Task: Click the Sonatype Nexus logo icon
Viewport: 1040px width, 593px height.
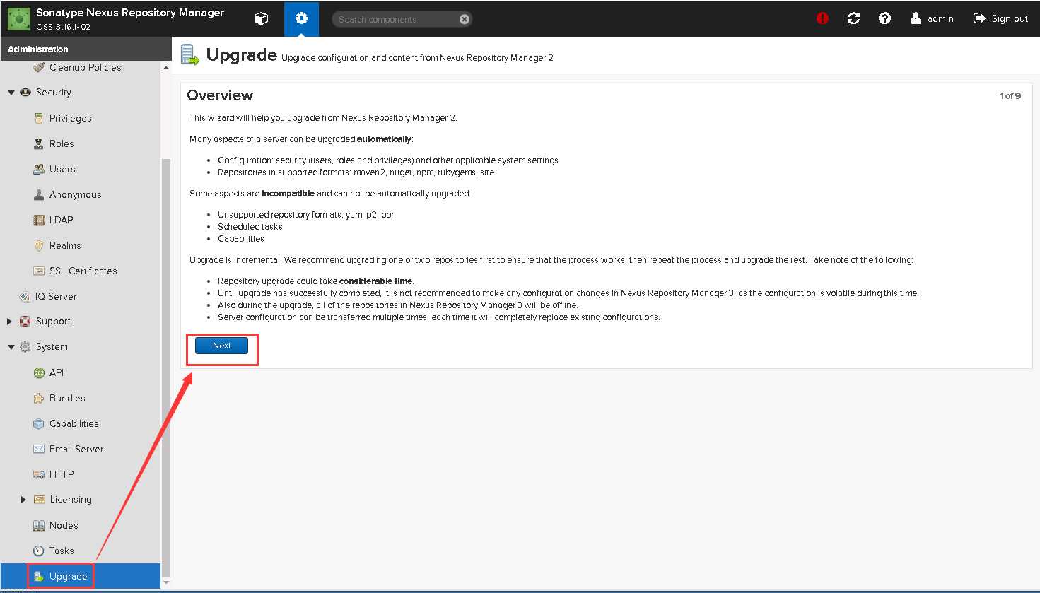Action: point(18,19)
